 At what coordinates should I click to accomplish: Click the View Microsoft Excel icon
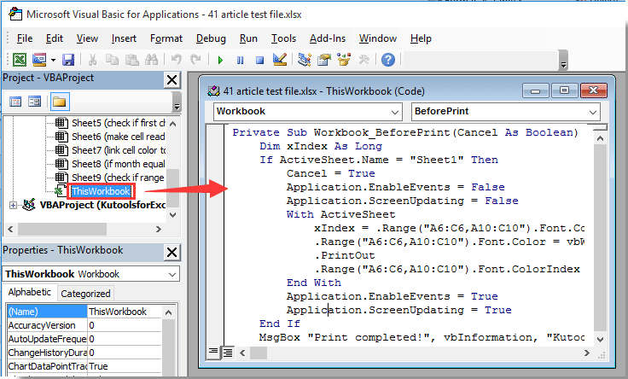point(18,60)
